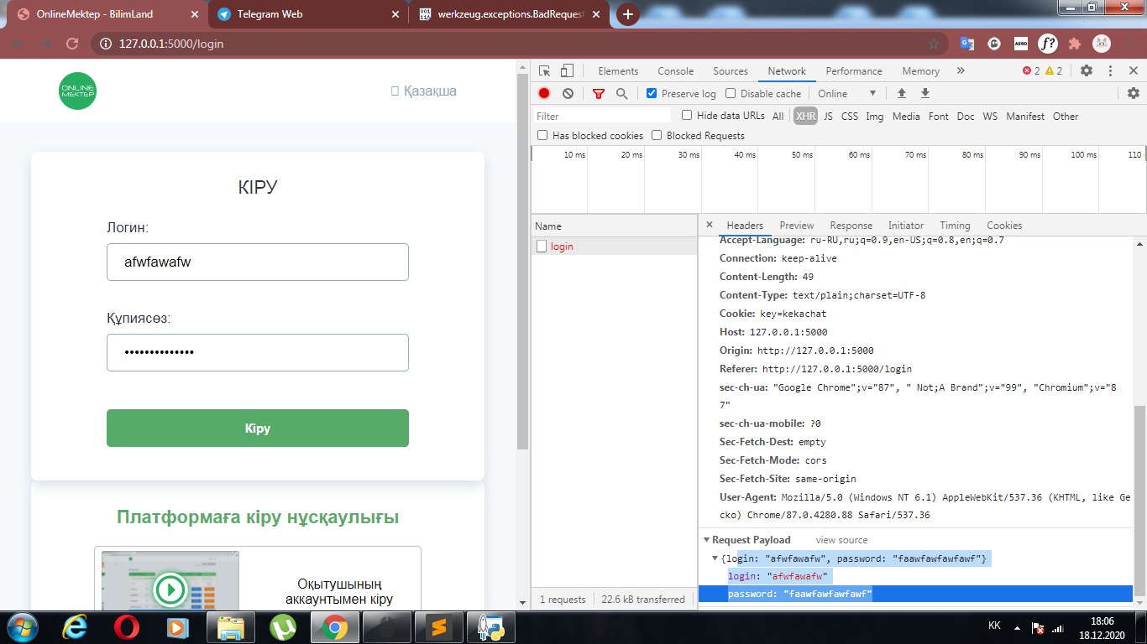Open the AERO extension icon
Image resolution: width=1147 pixels, height=644 pixels.
1021,44
